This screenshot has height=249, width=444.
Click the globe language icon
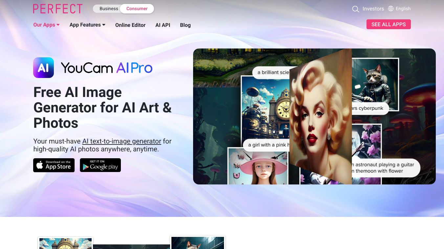click(x=391, y=9)
